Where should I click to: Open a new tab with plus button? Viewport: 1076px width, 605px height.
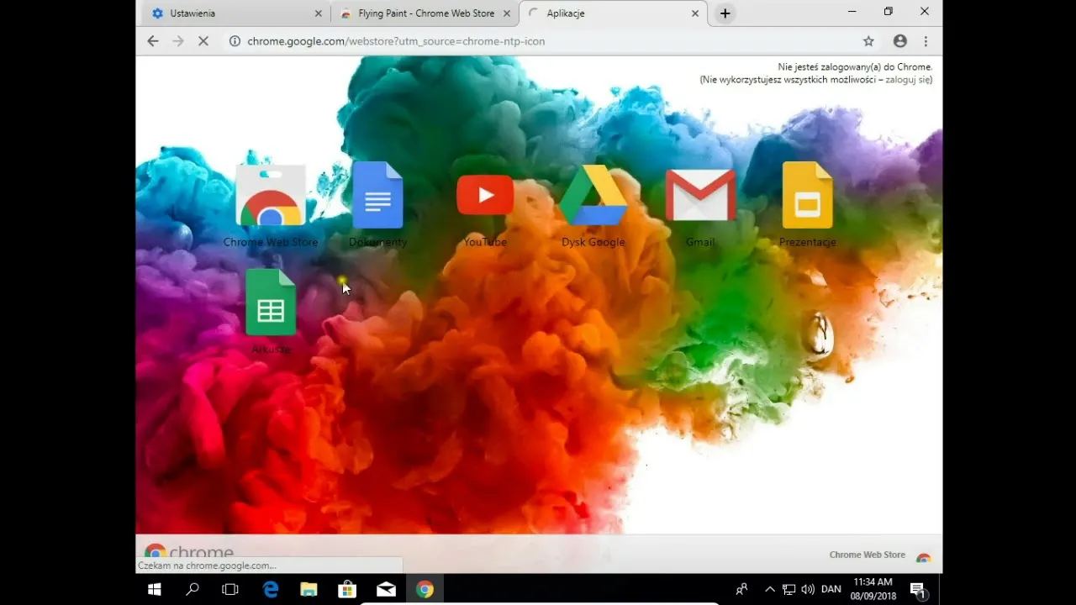click(725, 13)
